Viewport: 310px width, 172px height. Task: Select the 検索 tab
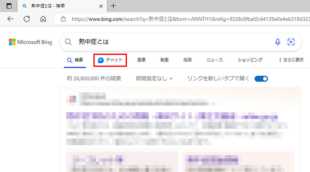coord(75,60)
